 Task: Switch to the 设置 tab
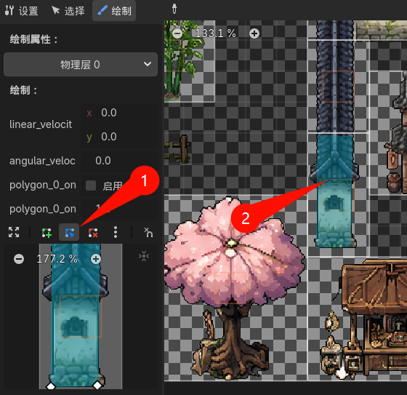pos(22,11)
